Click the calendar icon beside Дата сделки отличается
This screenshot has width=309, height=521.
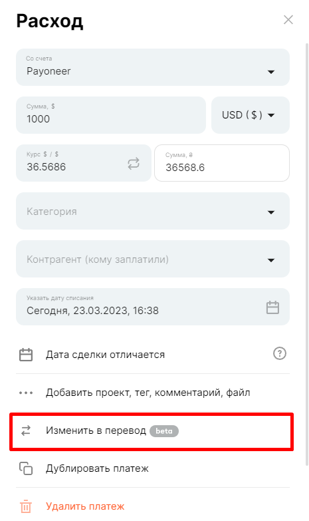click(x=26, y=355)
